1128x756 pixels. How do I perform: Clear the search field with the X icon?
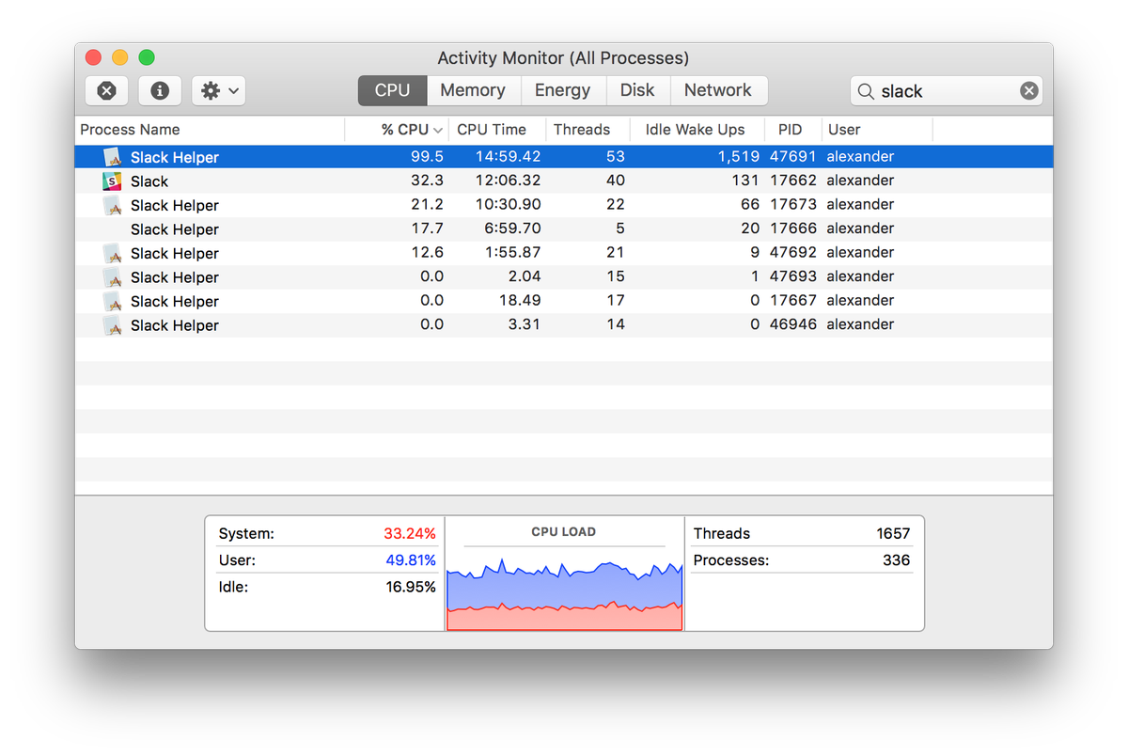pos(1029,91)
